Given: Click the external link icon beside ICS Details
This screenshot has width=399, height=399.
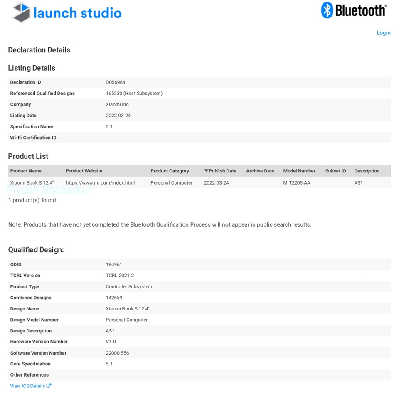Looking at the screenshot, I should (x=49, y=386).
